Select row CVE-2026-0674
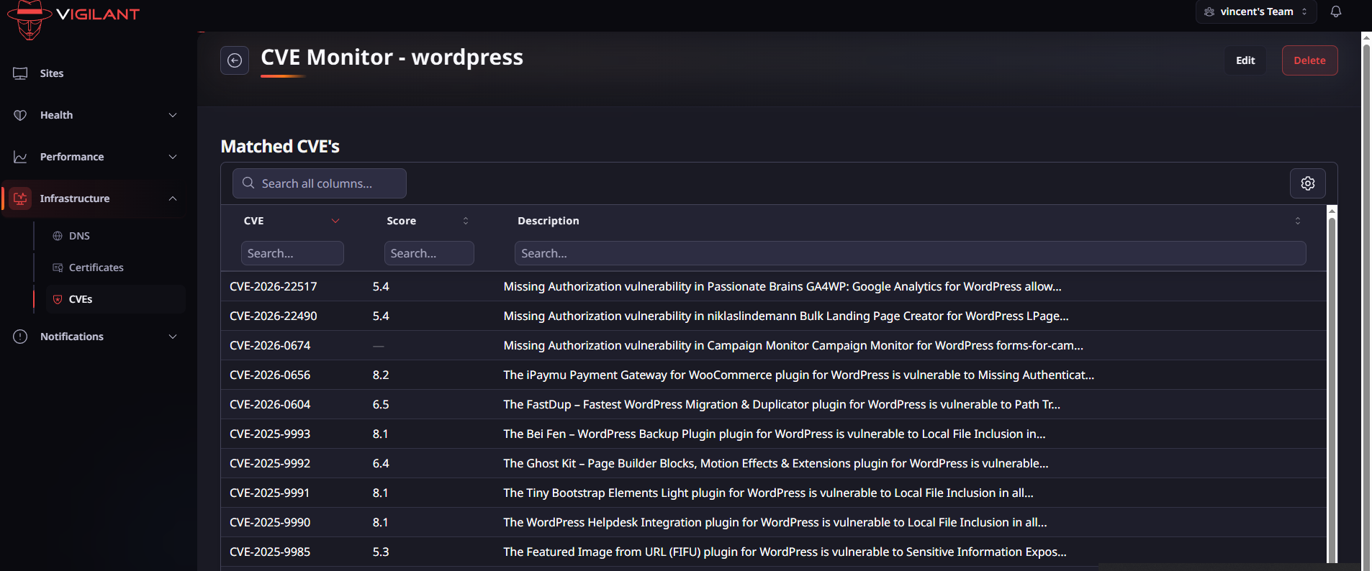Screen dimensions: 1372x571 coord(773,345)
